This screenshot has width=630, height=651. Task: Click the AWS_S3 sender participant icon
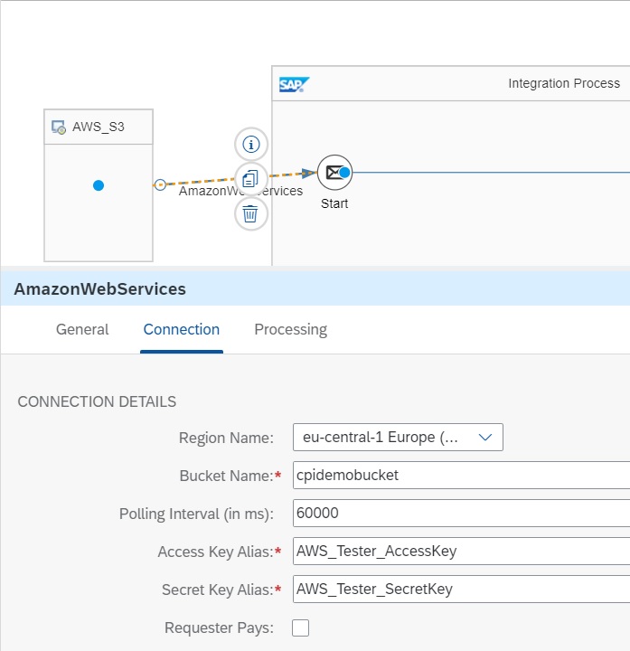(59, 127)
